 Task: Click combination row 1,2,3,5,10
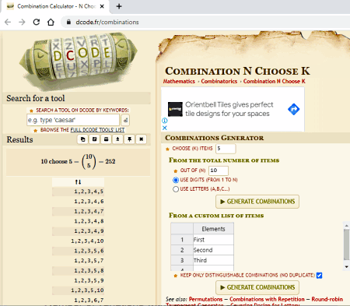point(78,290)
